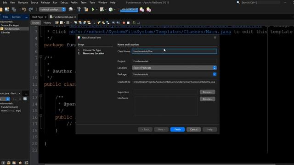Click the memory usage indicator bar
Image resolution: width=294 pixels, height=165 pixels.
coord(129,10)
